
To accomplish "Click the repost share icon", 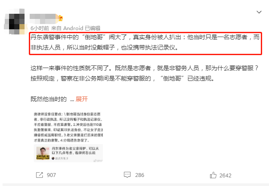I will (40, 175).
